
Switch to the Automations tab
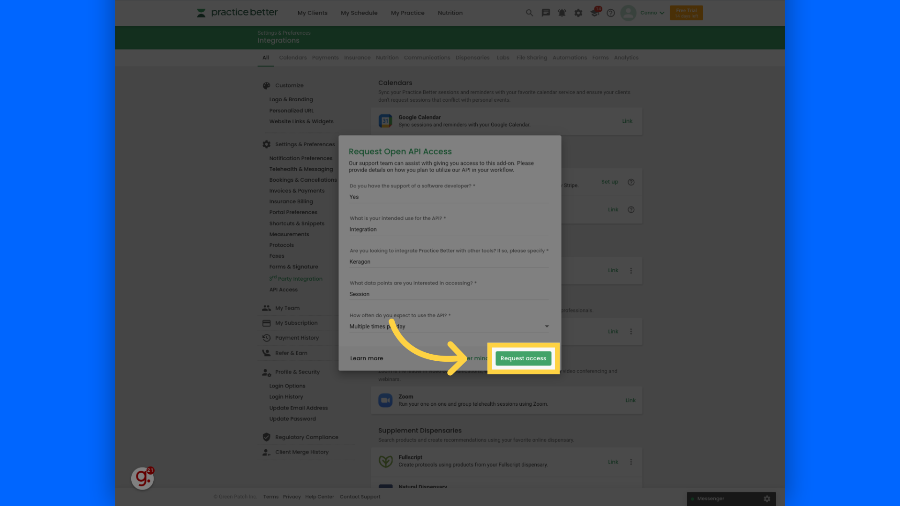(569, 58)
